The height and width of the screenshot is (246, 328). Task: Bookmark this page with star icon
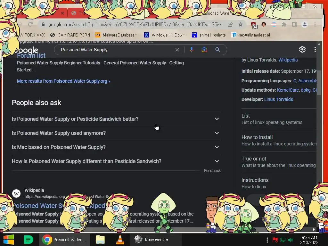click(x=241, y=24)
